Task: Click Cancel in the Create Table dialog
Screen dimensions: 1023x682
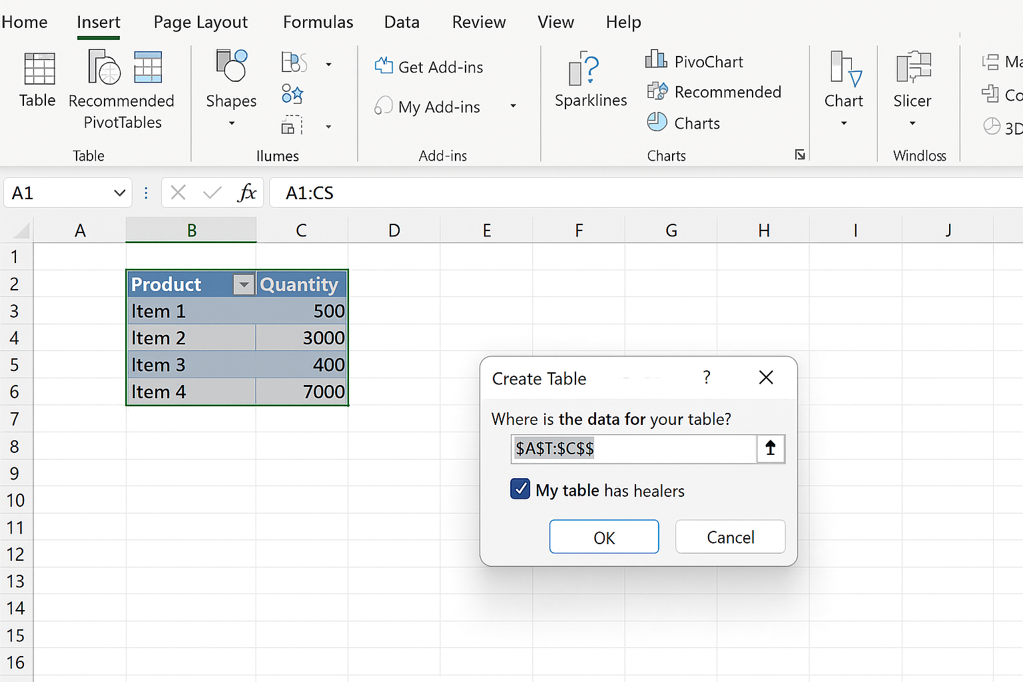Action: [x=731, y=537]
